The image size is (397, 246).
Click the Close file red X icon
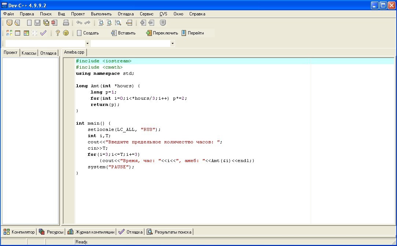pos(54,23)
